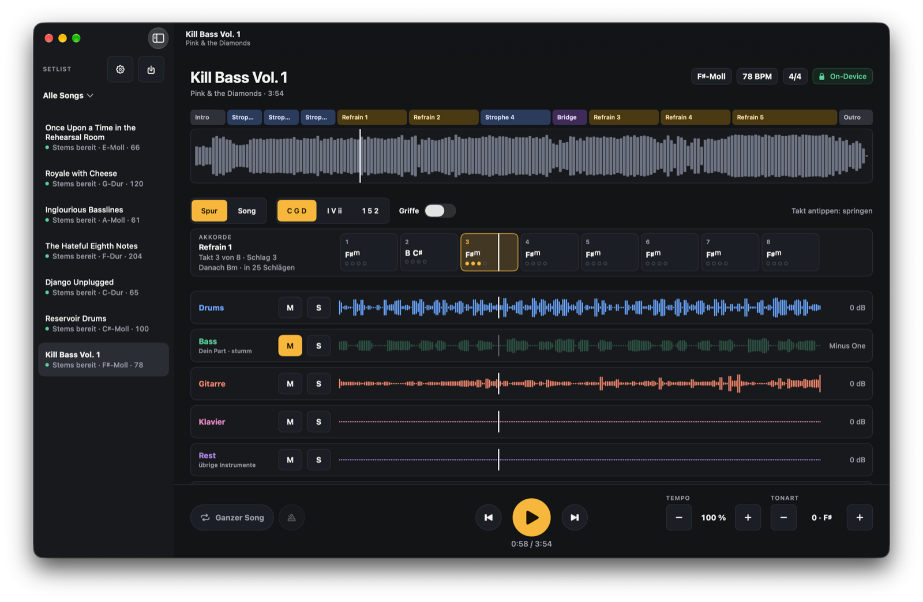Expand the Alle Songs dropdown
923x602 pixels.
coord(68,96)
